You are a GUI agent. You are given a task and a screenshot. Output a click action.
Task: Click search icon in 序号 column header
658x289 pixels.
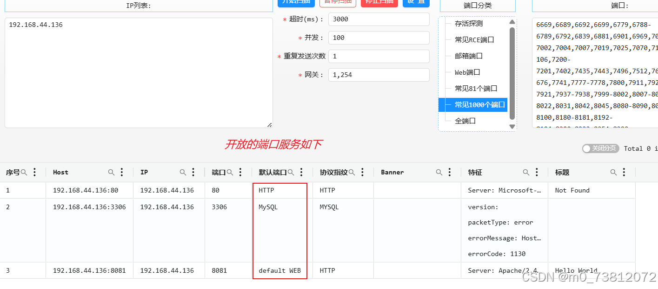point(24,172)
